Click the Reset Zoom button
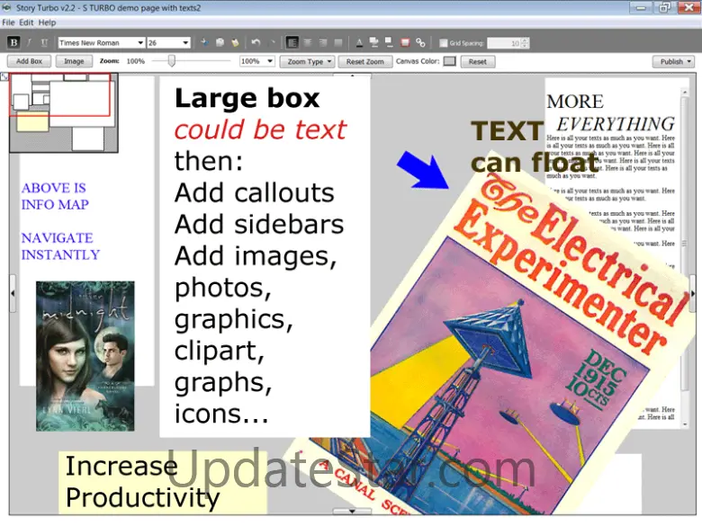The width and height of the screenshot is (702, 526). tap(364, 61)
